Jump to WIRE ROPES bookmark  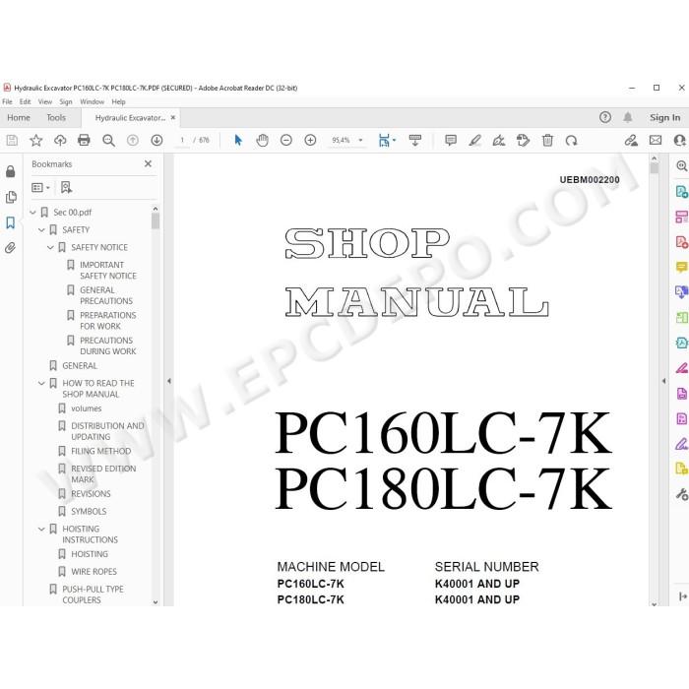[94, 571]
